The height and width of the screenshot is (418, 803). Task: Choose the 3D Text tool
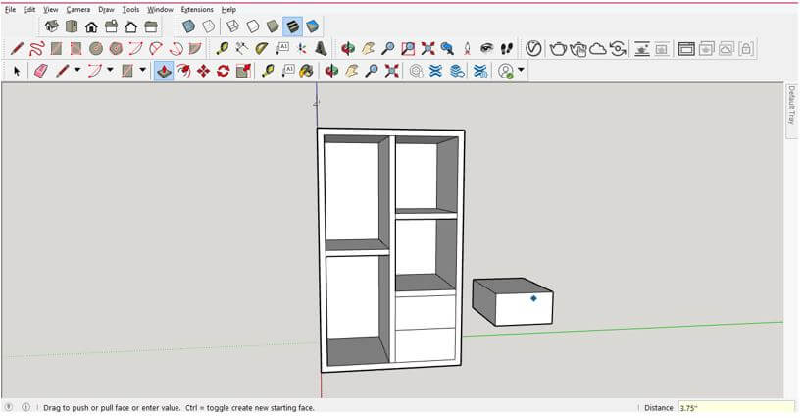tap(321, 49)
